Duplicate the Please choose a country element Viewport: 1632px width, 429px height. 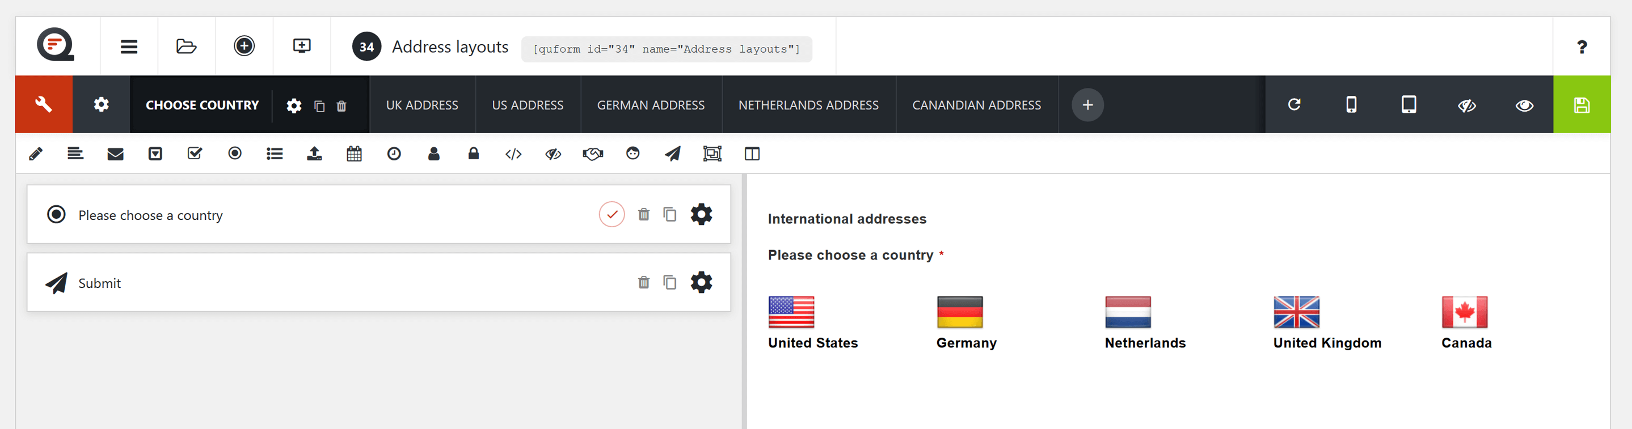[670, 214]
